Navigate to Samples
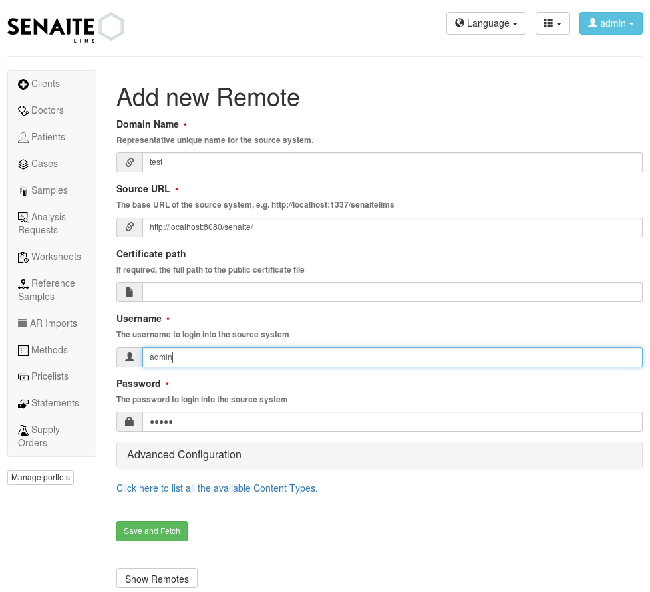This screenshot has height=592, width=650. [x=48, y=190]
